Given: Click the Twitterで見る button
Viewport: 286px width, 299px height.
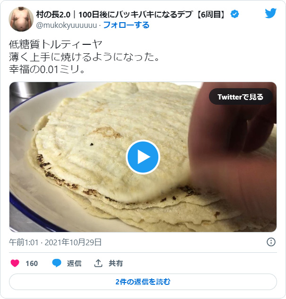Looking at the screenshot, I should point(241,97).
